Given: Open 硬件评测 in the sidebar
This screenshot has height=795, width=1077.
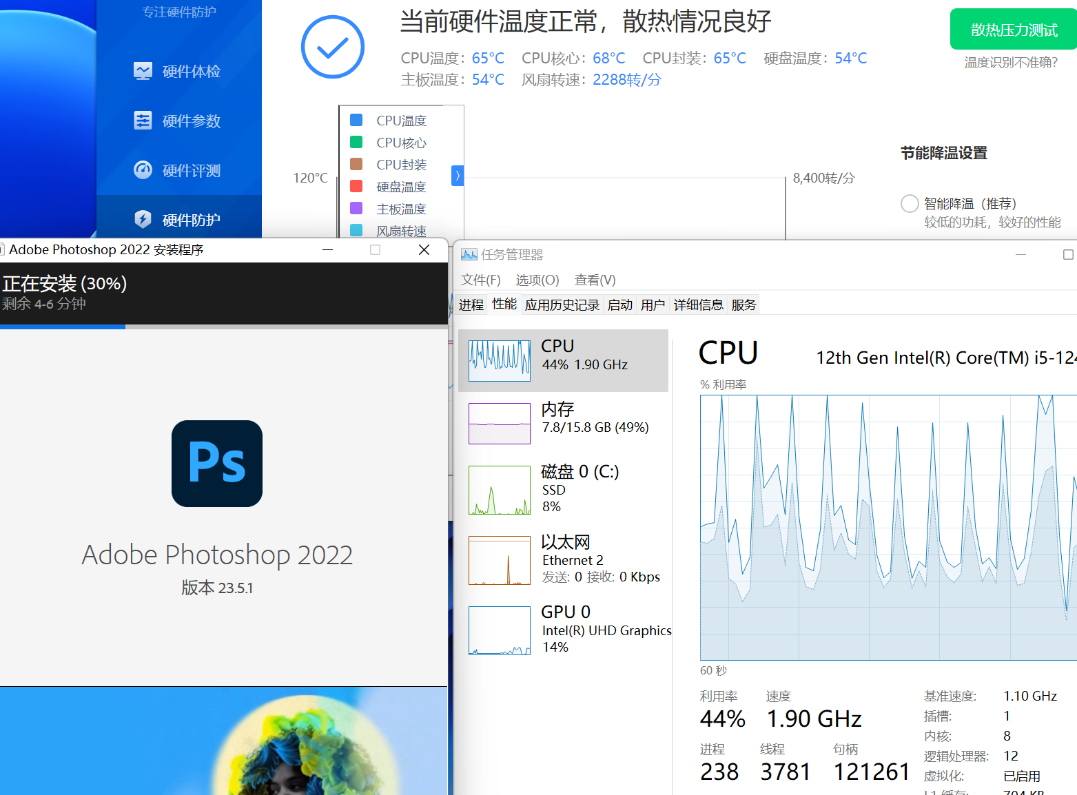Looking at the screenshot, I should click(x=178, y=170).
